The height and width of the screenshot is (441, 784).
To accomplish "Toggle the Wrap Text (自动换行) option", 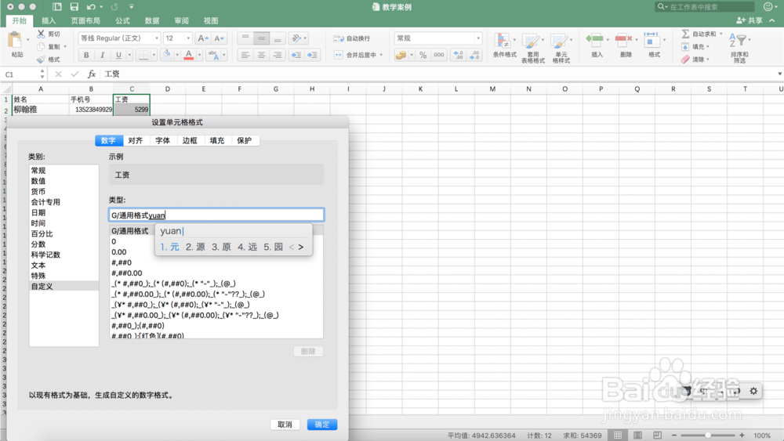I will tap(352, 38).
